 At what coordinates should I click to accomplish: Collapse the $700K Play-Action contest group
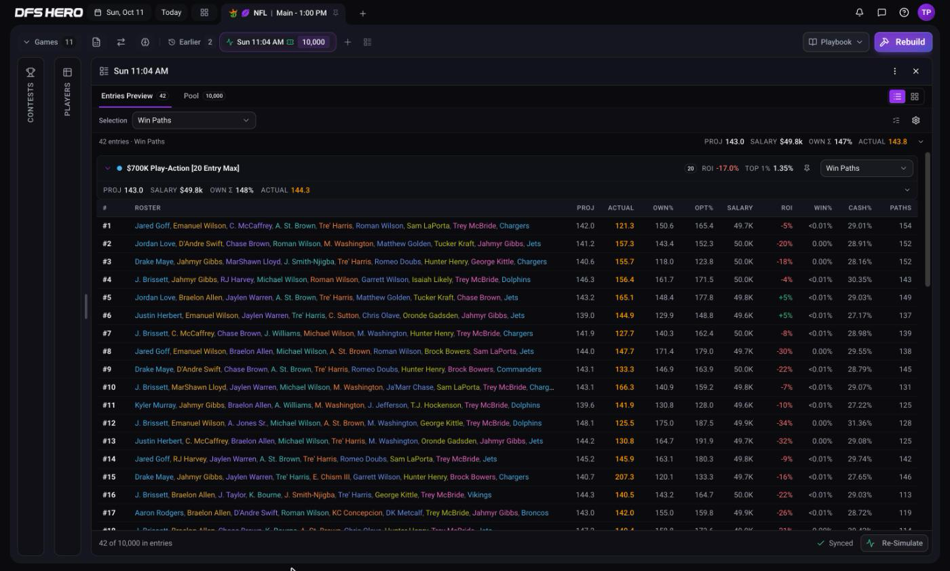(x=107, y=168)
